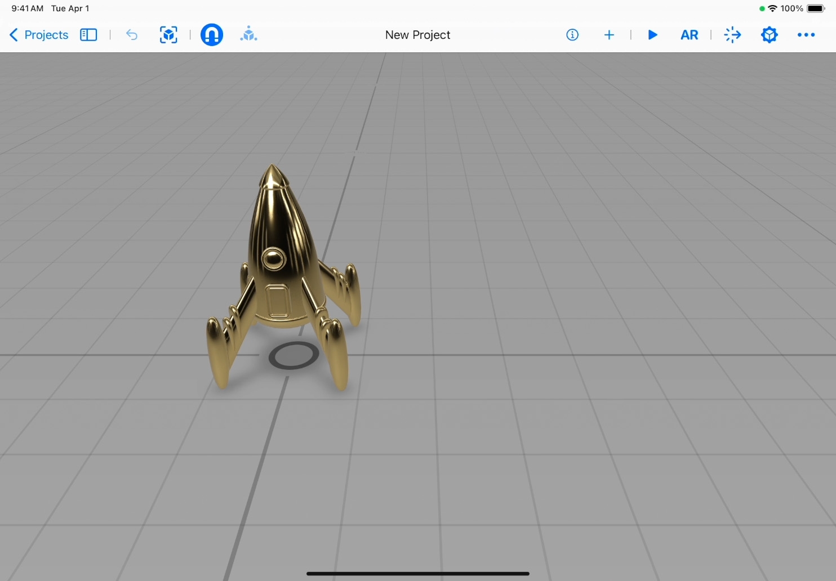Viewport: 836px width, 581px height.
Task: Add a new object with plus
Action: [x=609, y=35]
